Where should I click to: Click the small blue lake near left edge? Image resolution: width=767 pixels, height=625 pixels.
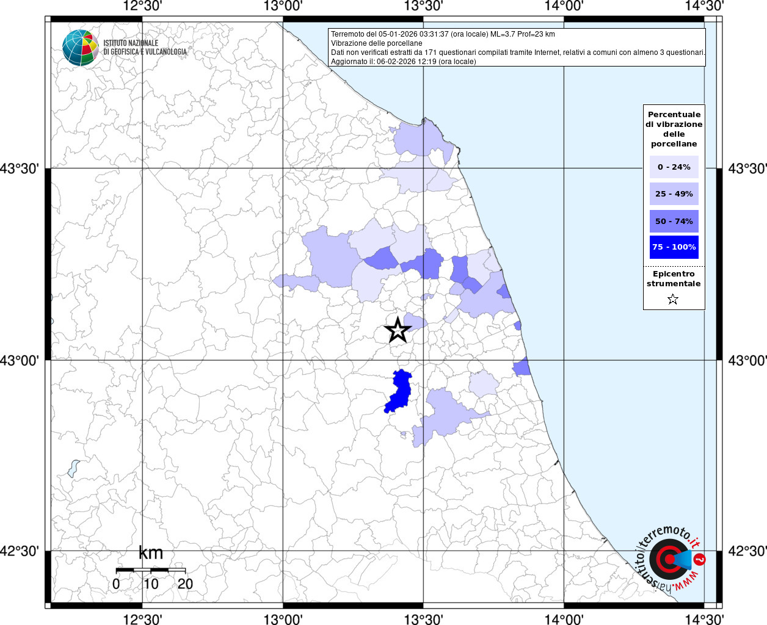[x=73, y=468]
